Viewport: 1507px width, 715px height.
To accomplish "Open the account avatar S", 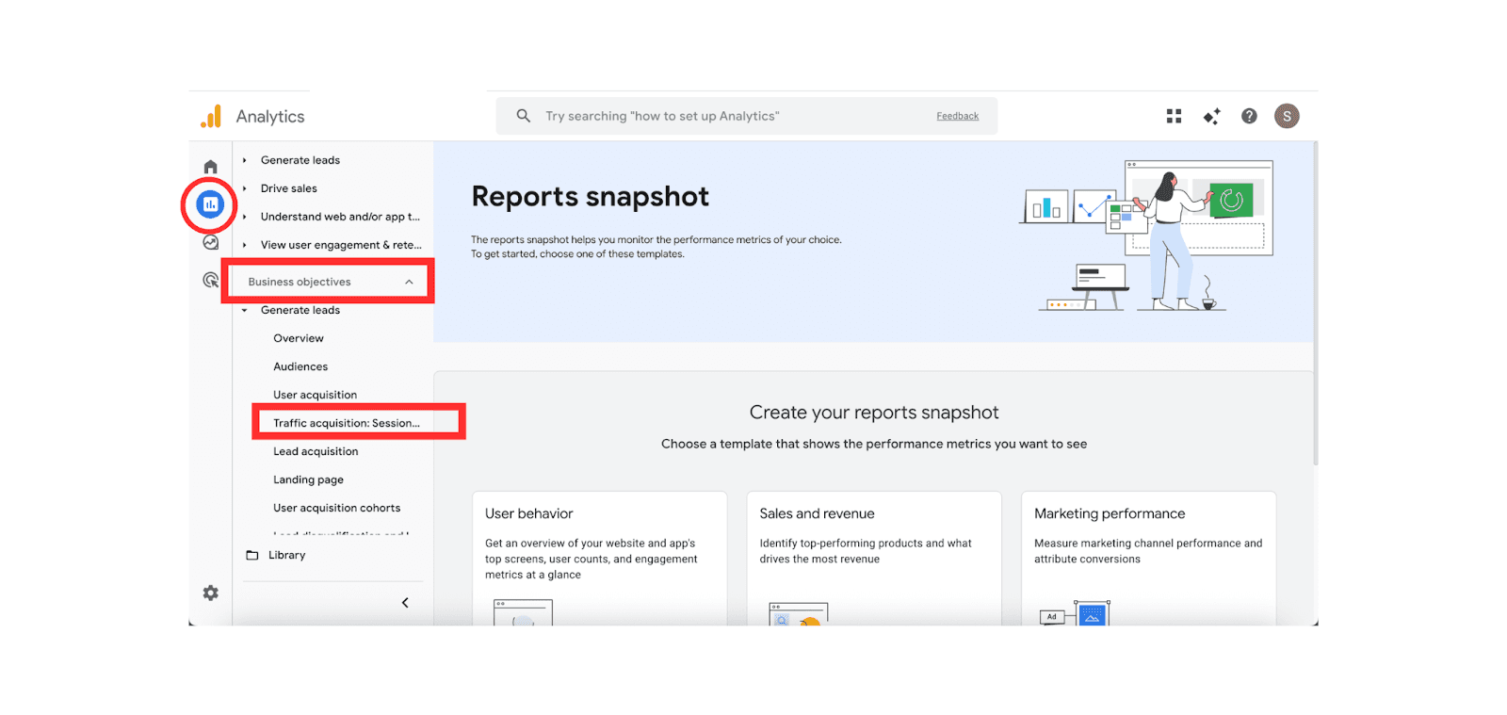I will pyautogui.click(x=1287, y=116).
